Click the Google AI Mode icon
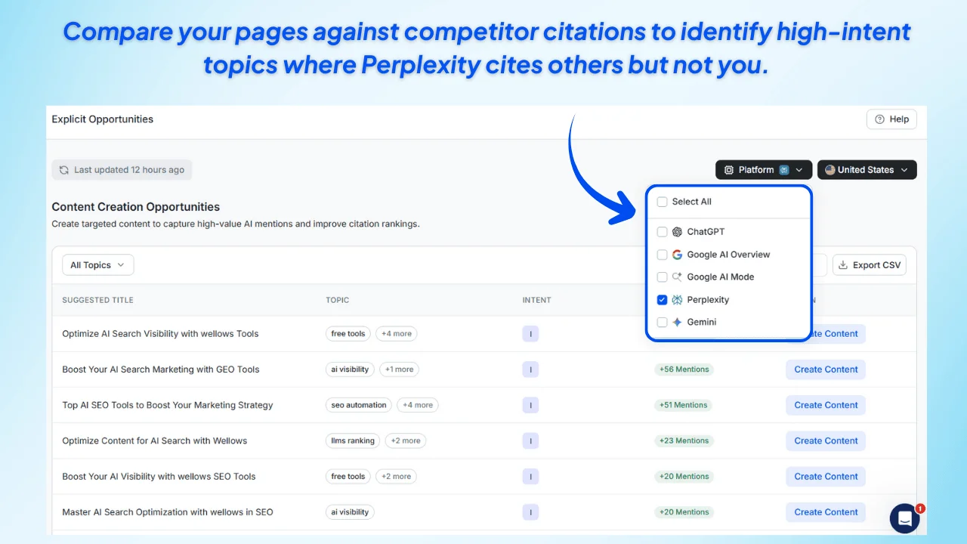Screen dimensions: 967x544 [677, 277]
